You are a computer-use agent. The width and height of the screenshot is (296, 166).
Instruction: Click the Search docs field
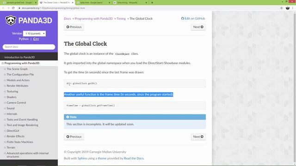click(x=29, y=47)
